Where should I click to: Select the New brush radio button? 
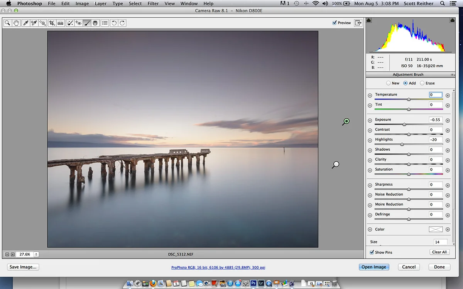(388, 83)
